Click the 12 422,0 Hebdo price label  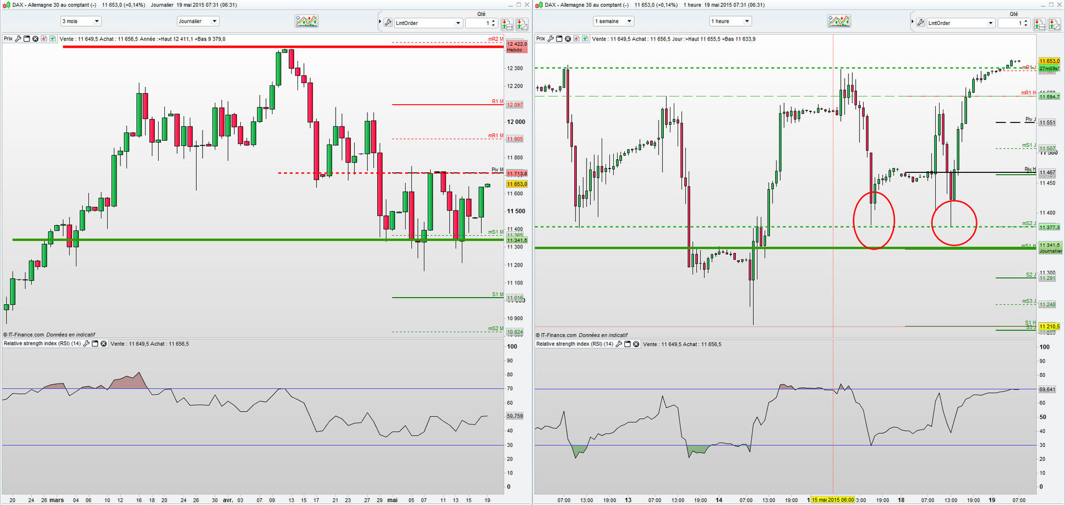pyautogui.click(x=517, y=47)
